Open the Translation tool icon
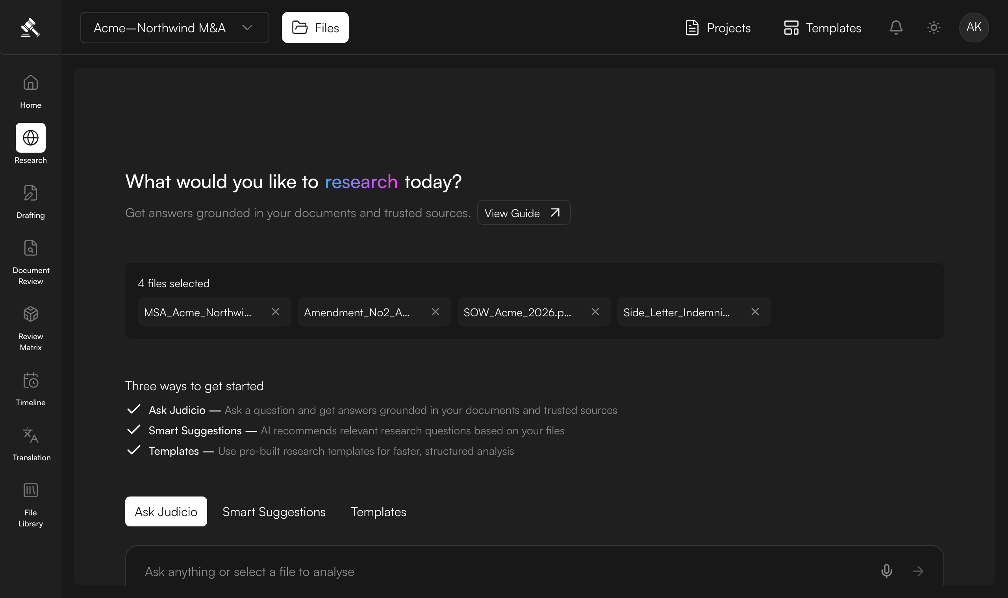1008x598 pixels. (31, 436)
